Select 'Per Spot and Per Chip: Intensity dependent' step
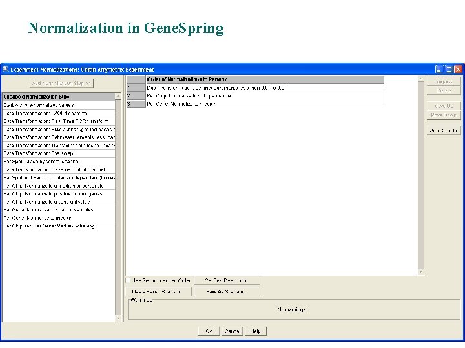 [59, 178]
